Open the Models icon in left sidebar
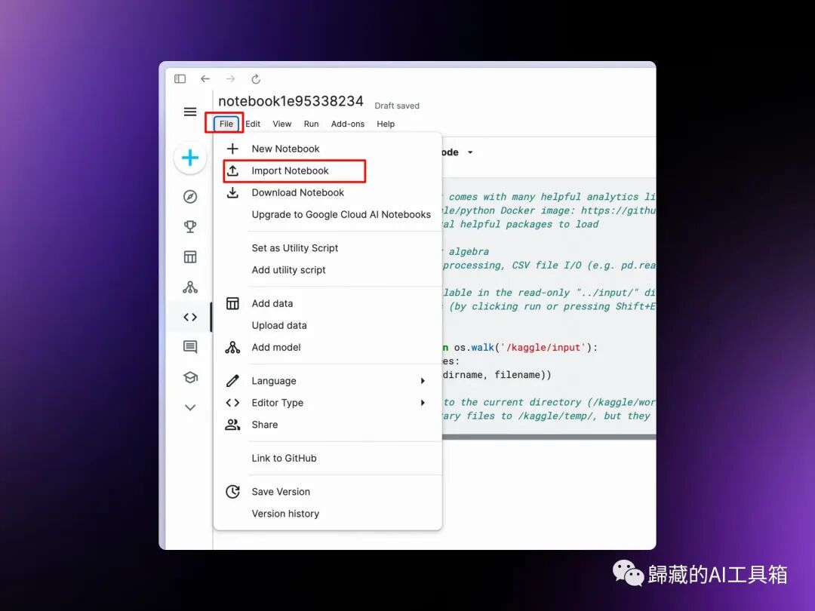Viewport: 815px width, 611px height. (190, 287)
